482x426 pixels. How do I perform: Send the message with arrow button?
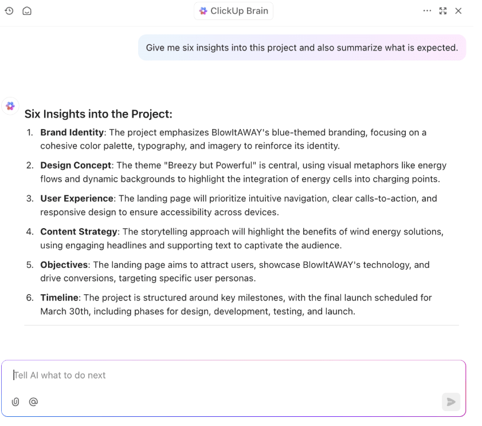tap(451, 402)
